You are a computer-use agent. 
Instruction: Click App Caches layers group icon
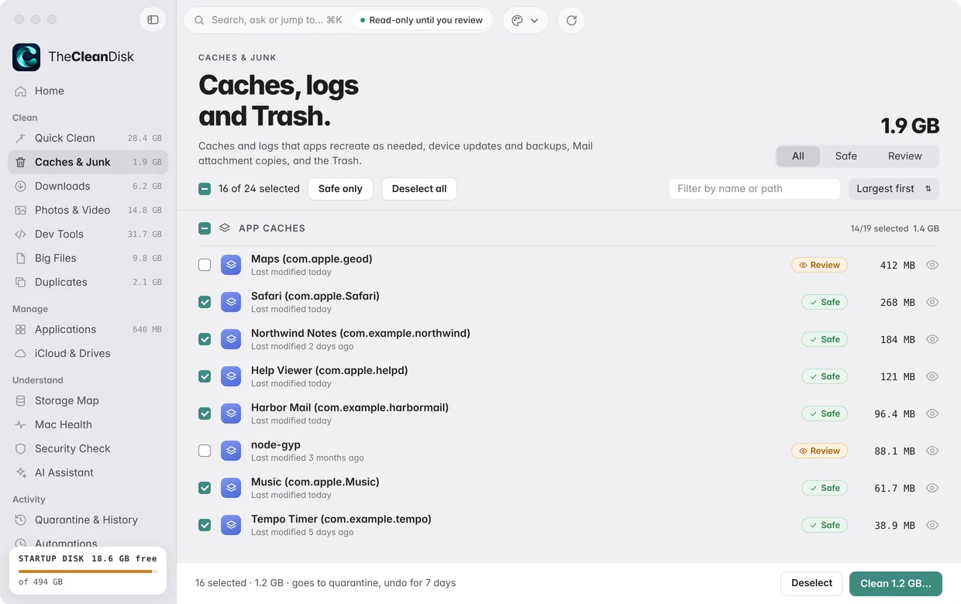pyautogui.click(x=225, y=228)
